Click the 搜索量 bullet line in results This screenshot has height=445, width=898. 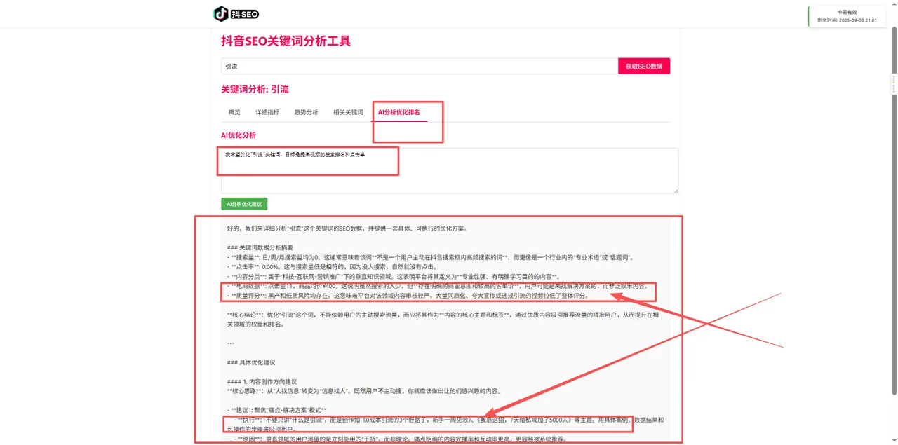[430, 257]
